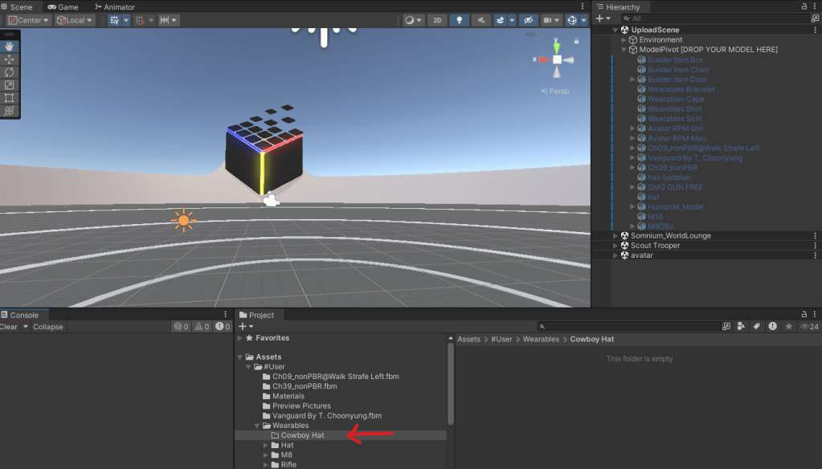Click the search by type icon in Project
This screenshot has width=822, height=469.
(740, 327)
